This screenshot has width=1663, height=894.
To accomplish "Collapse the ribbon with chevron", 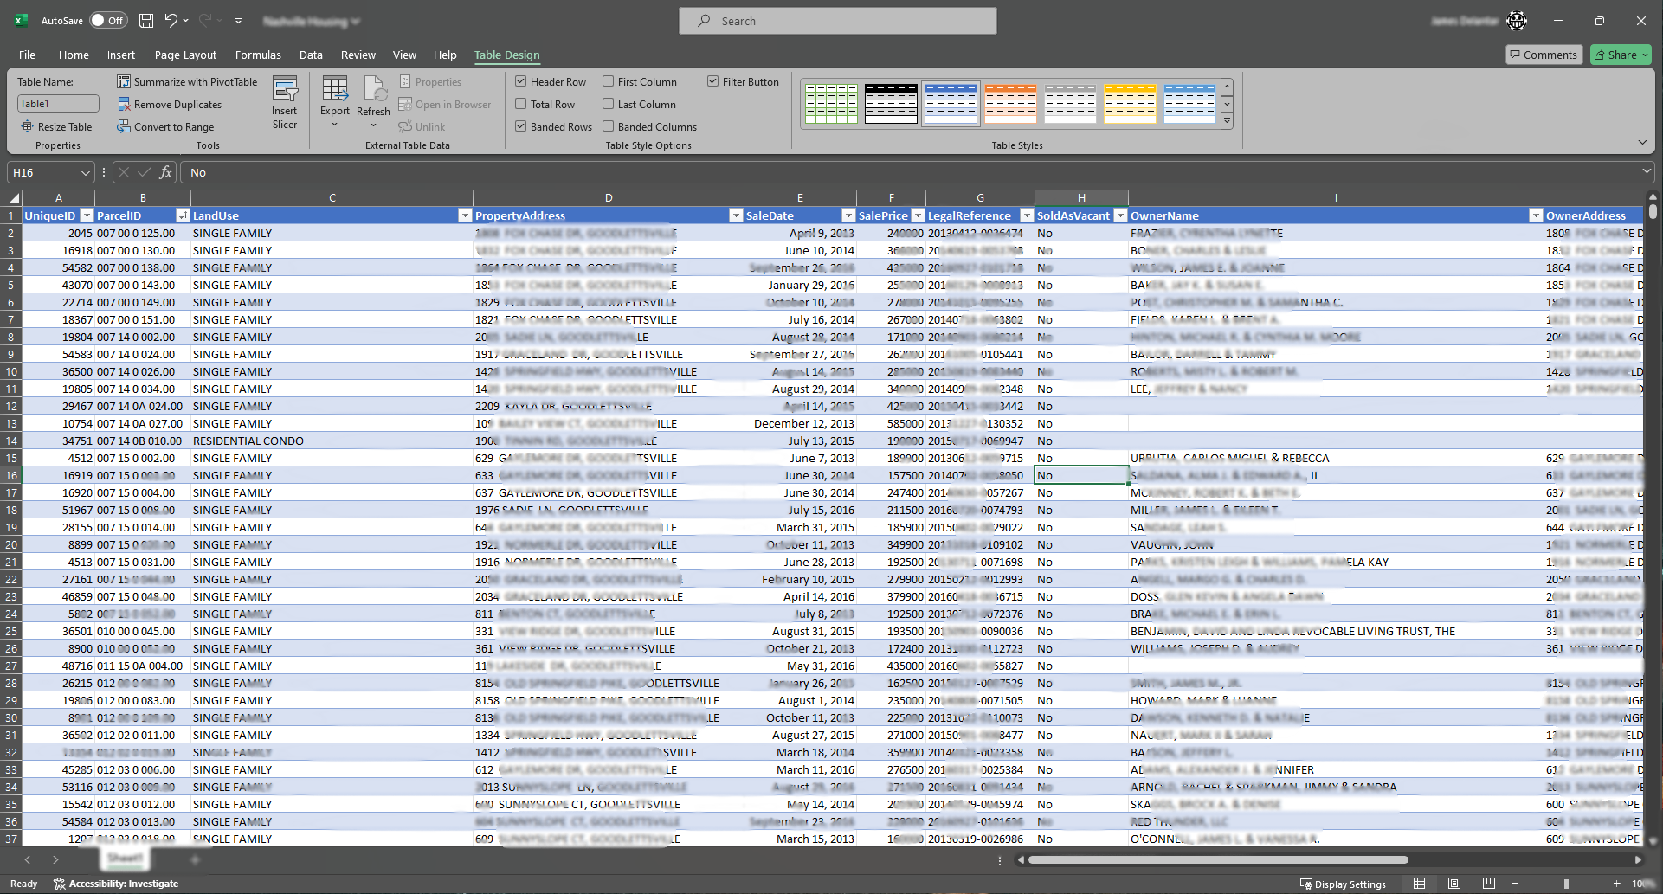I will click(1642, 142).
